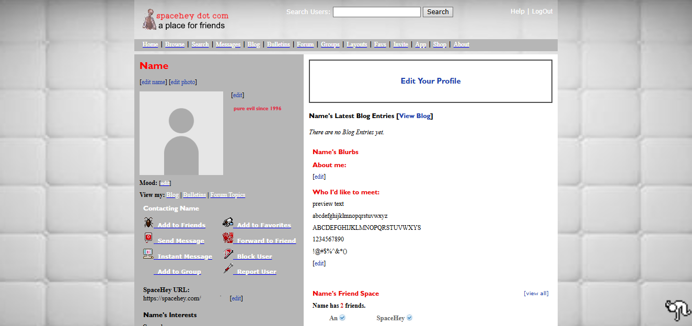The image size is (692, 326).
Task: Focus the Search Users text field
Action: tap(376, 12)
